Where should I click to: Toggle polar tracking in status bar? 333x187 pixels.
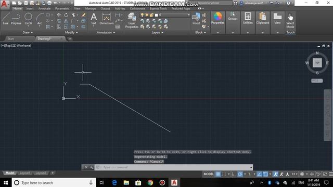click(240, 174)
